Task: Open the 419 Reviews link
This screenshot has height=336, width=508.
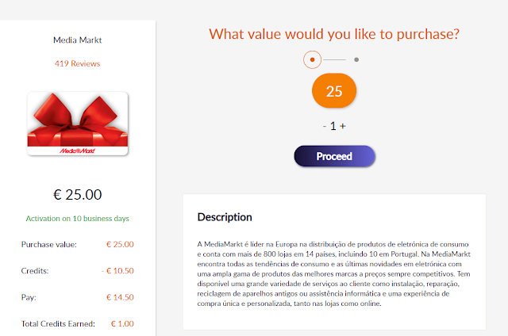Action: [78, 63]
